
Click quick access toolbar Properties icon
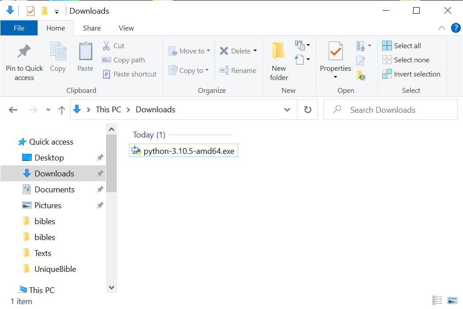point(31,11)
